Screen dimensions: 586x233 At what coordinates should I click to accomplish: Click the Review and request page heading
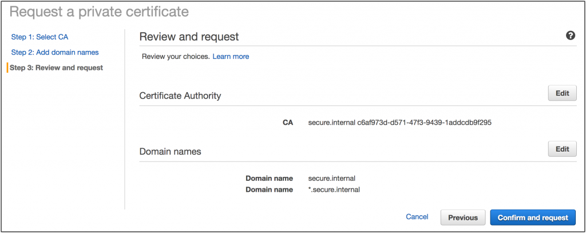coord(189,37)
